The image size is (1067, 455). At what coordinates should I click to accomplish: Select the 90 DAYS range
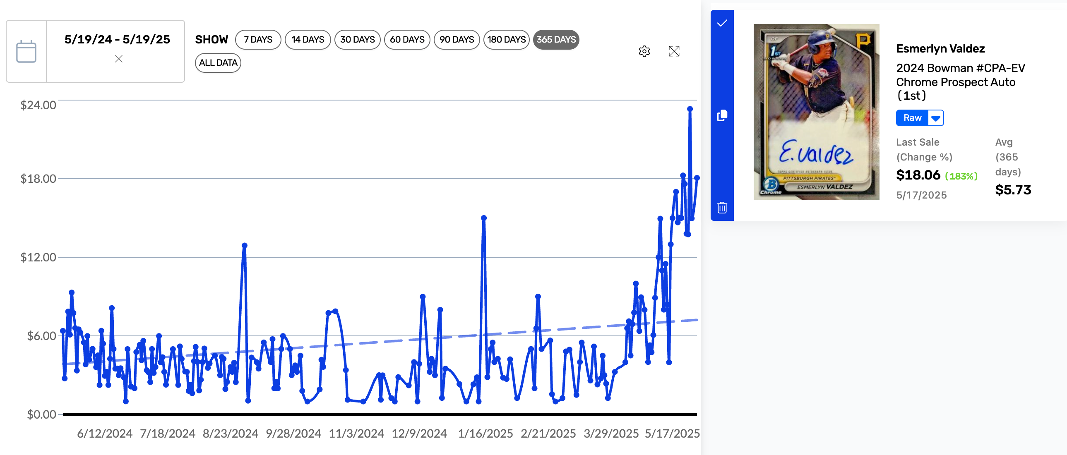click(x=457, y=40)
